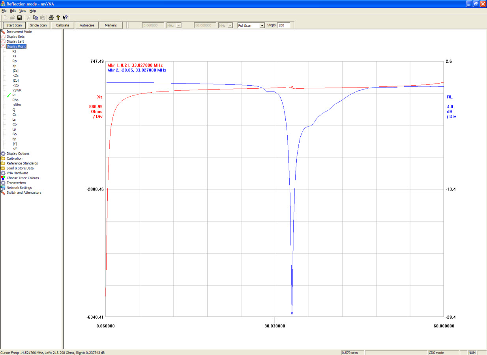Open the Full Scan dropdown
The width and height of the screenshot is (487, 355).
click(262, 25)
